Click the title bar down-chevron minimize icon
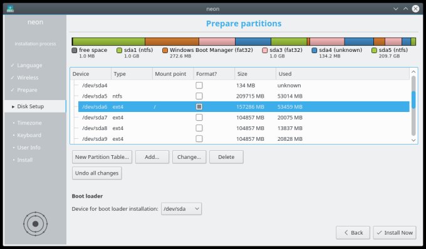The image size is (426, 249). tap(395, 9)
